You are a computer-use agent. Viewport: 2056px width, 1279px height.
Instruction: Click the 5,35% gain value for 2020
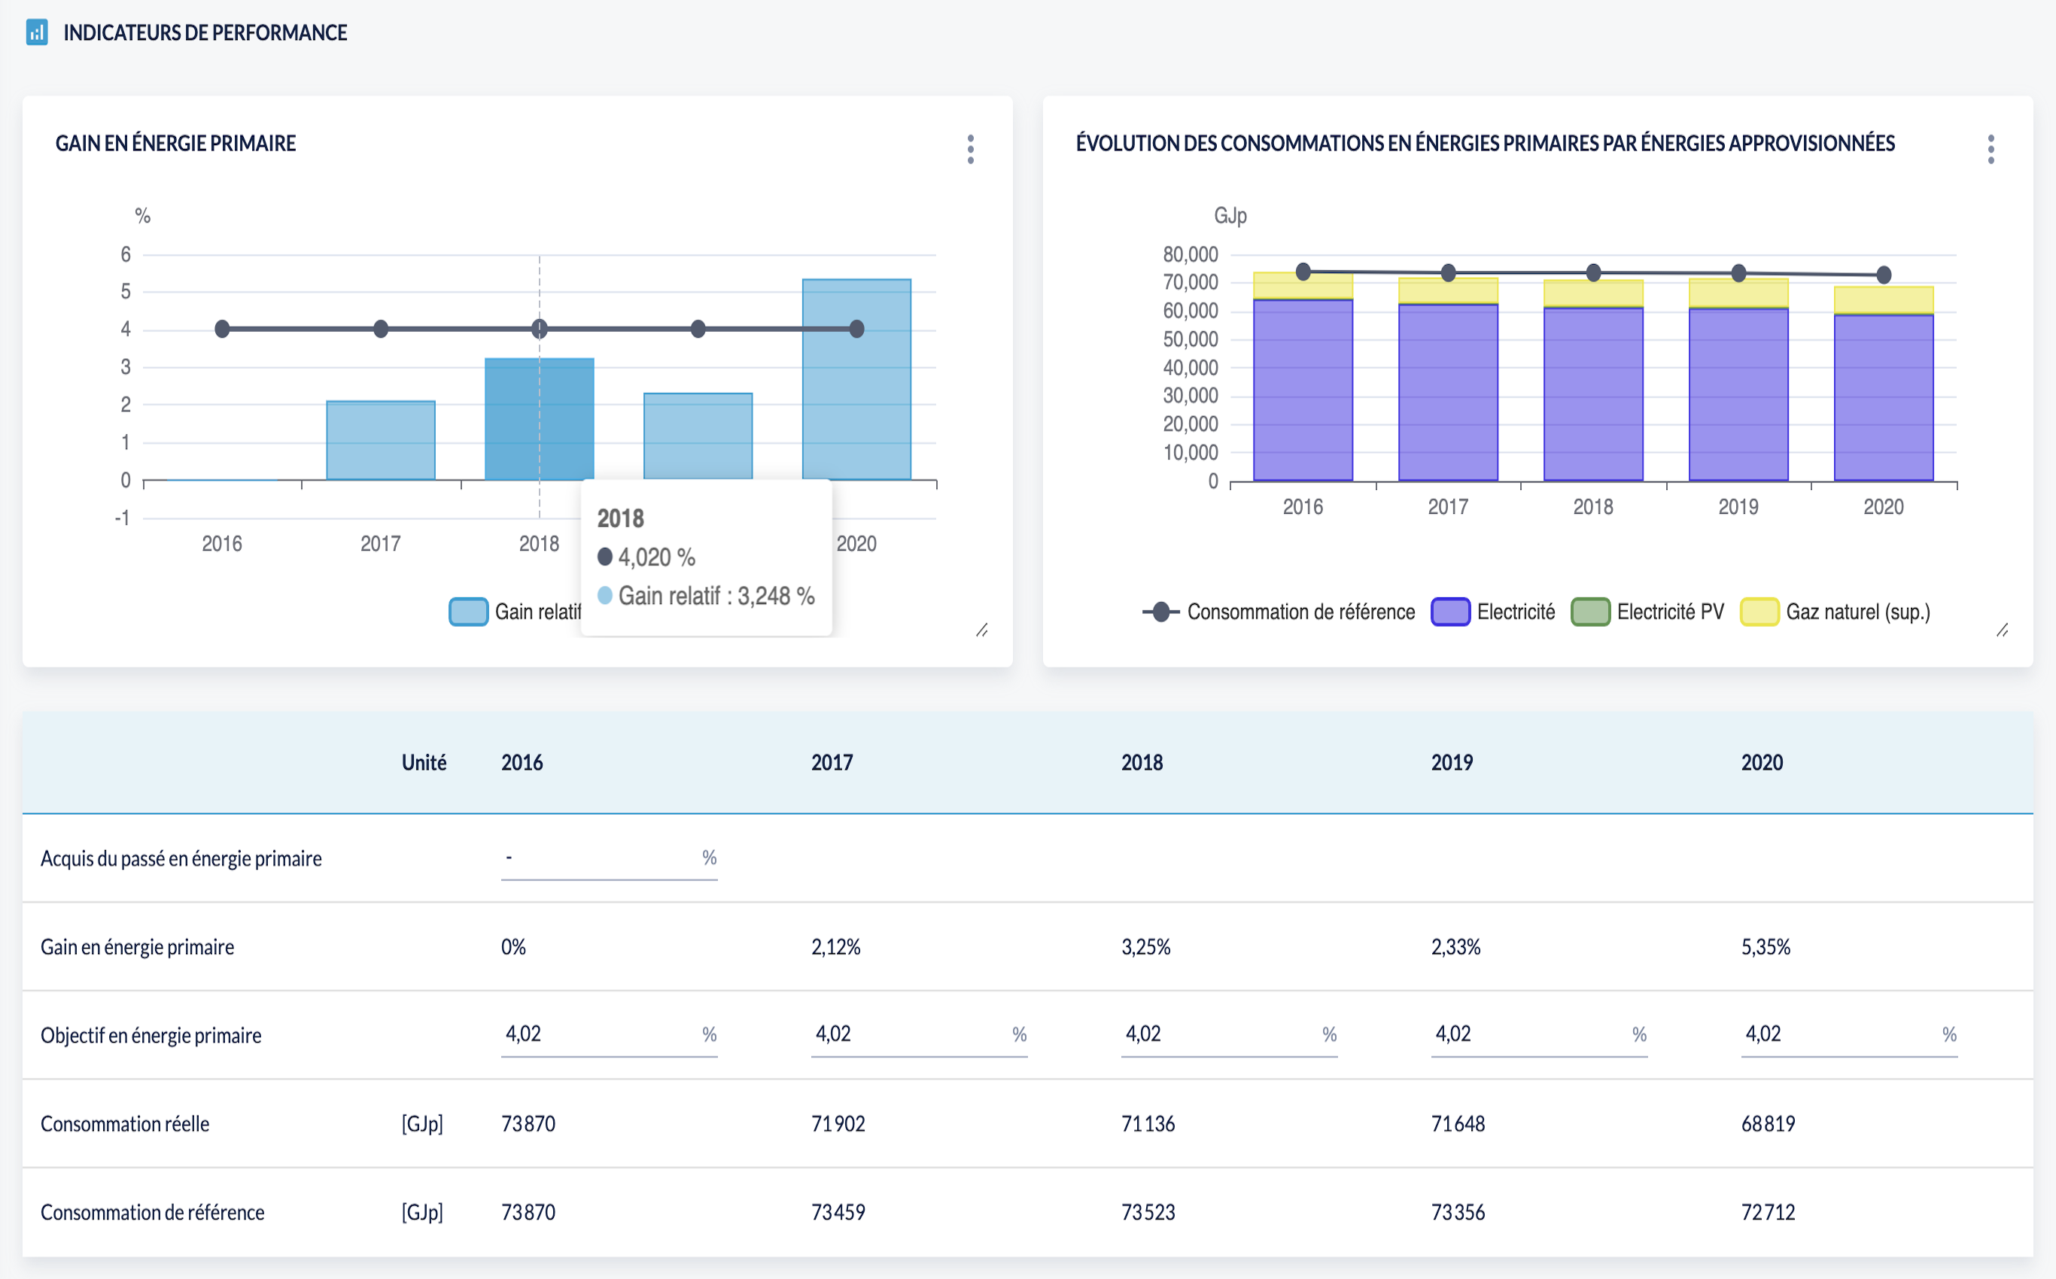click(x=1766, y=946)
